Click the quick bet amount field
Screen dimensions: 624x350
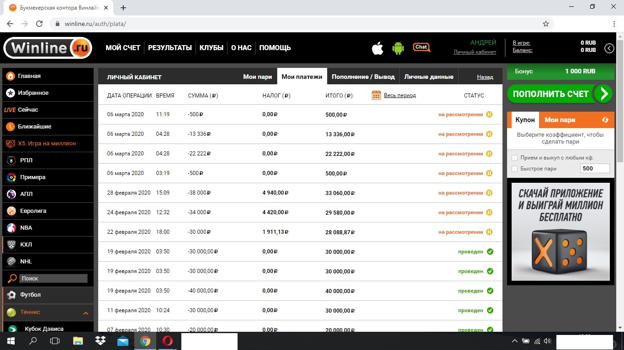[x=594, y=169]
